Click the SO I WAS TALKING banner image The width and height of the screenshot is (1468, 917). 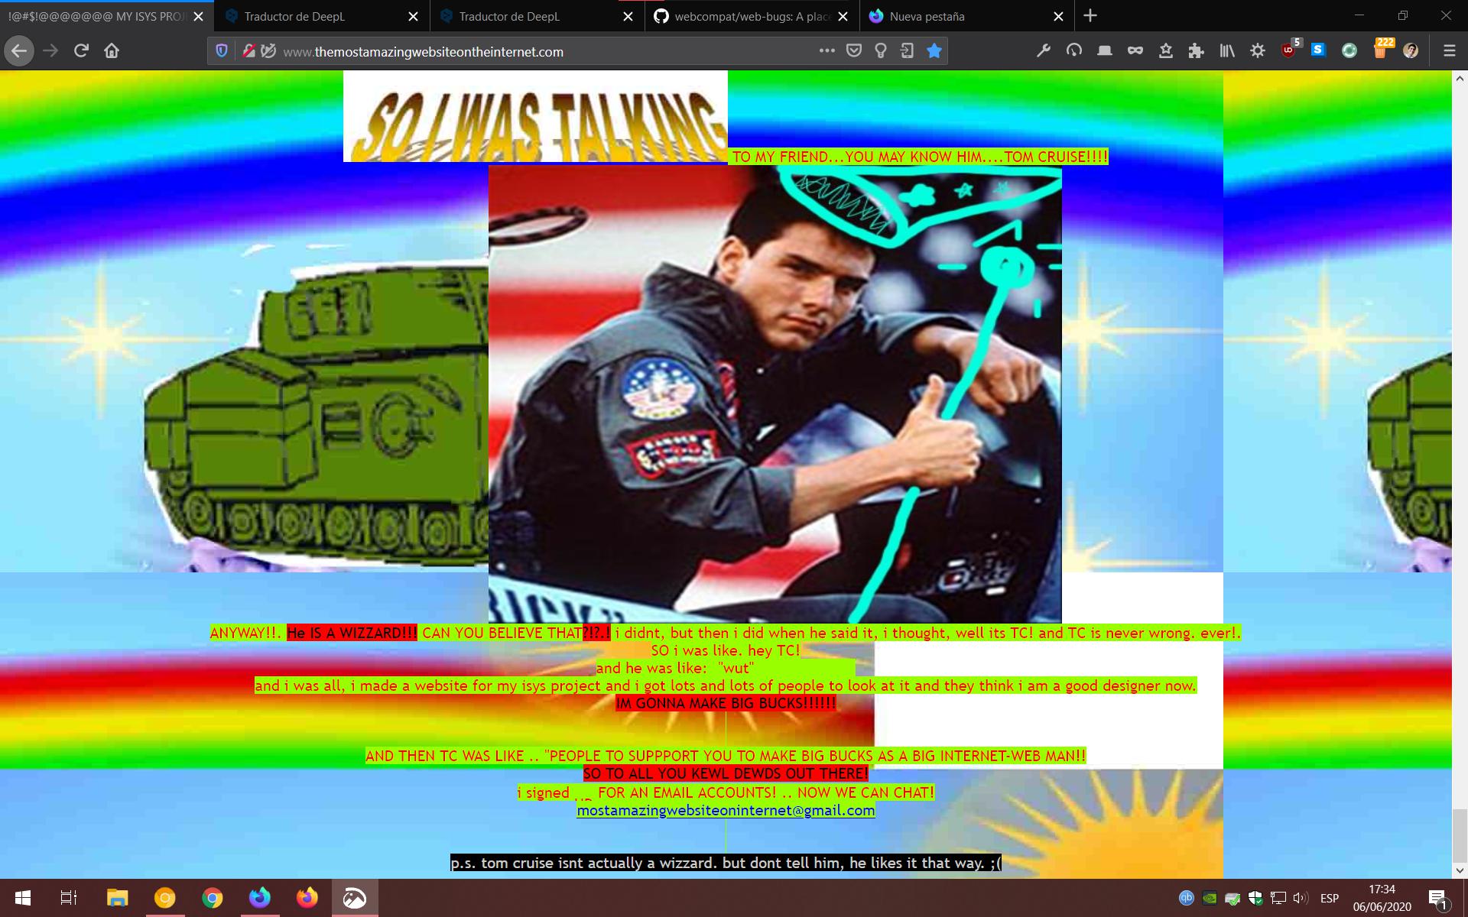click(535, 117)
